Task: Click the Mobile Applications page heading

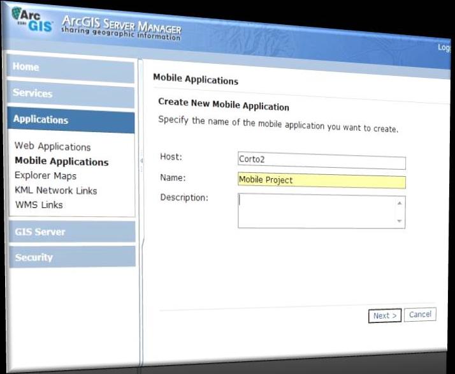Action: point(196,79)
